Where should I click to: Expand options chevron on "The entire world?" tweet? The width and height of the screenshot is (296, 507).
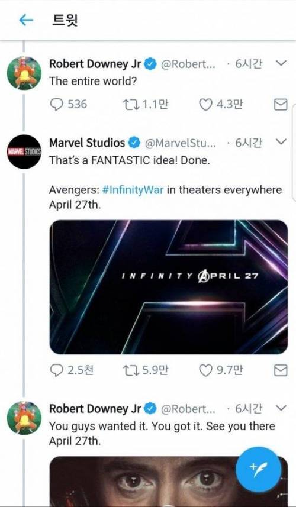[282, 63]
